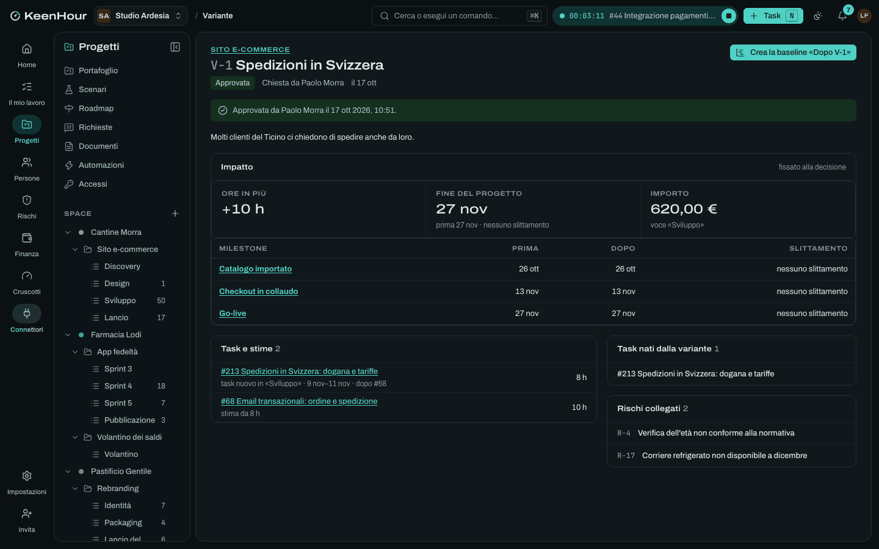Click the Progetti panel header icon
Image resolution: width=879 pixels, height=549 pixels.
pos(69,47)
